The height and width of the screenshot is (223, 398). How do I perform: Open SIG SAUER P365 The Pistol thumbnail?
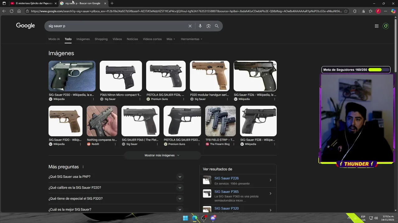coord(140,121)
